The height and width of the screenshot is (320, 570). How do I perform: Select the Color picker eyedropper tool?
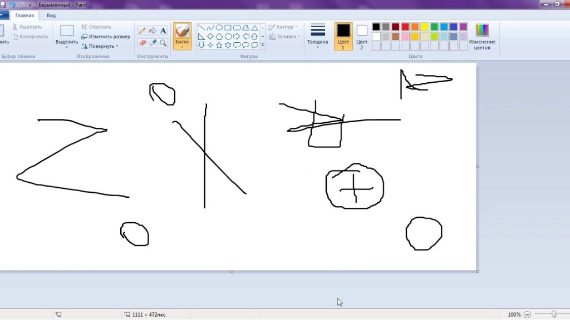click(x=153, y=43)
